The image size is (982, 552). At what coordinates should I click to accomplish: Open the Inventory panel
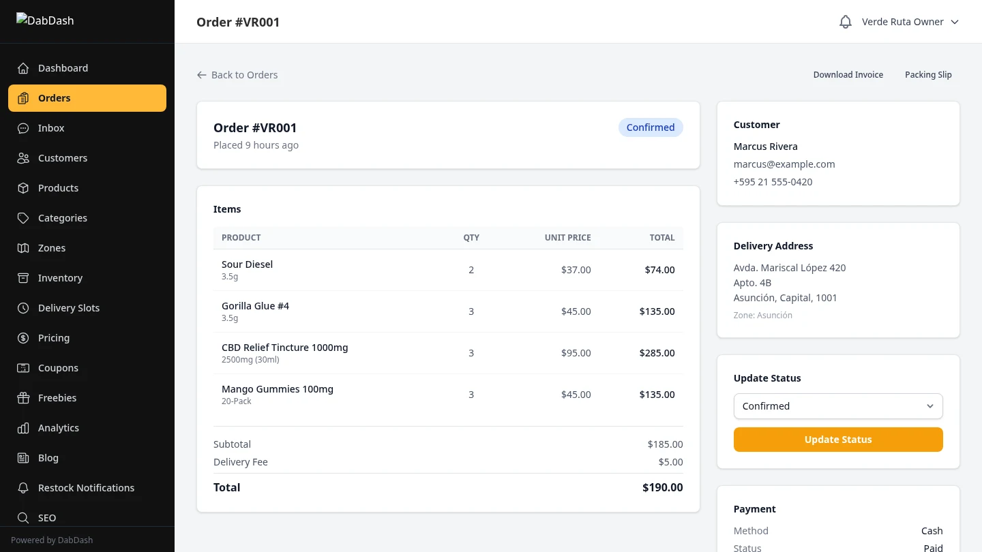pos(60,278)
